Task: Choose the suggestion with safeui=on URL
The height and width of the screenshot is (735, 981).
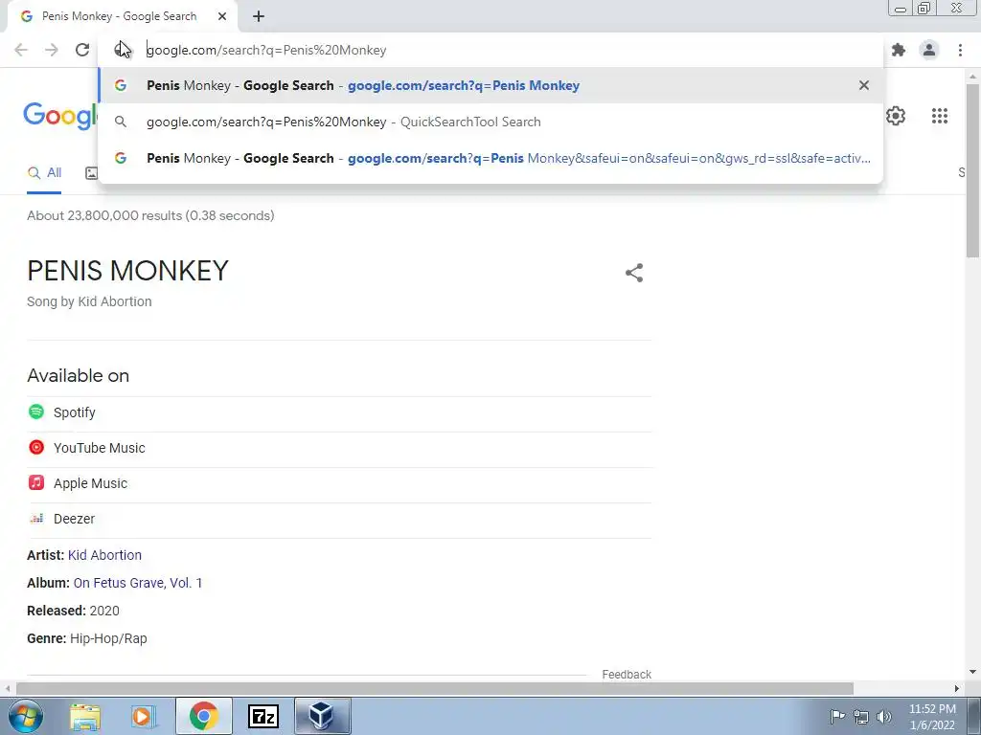Action: pyautogui.click(x=490, y=158)
